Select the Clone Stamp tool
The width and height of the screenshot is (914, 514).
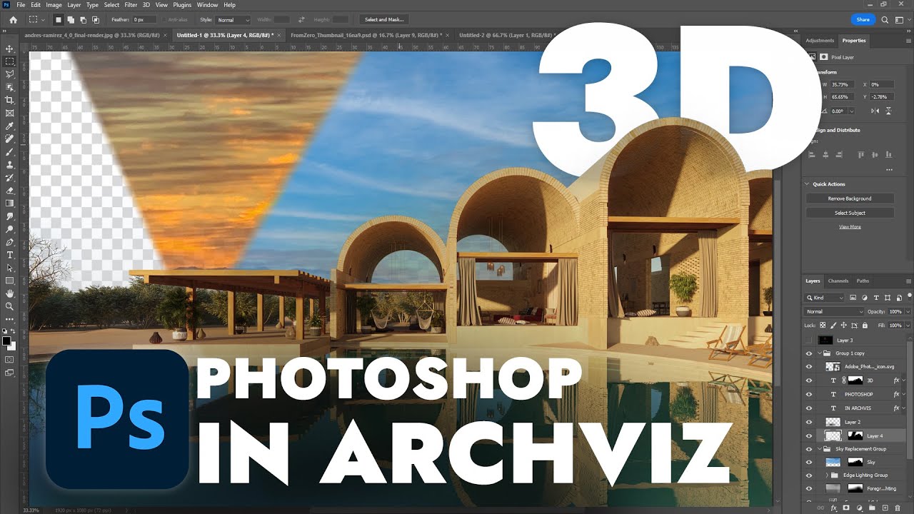(10, 165)
